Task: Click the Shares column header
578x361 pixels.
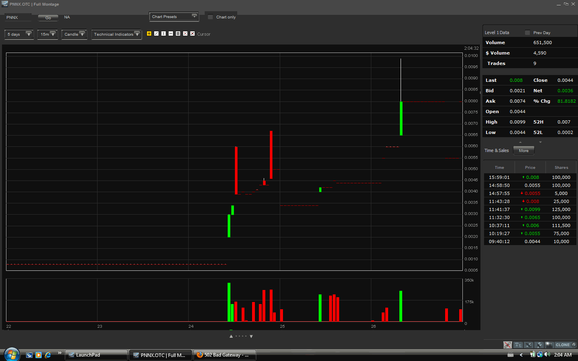Action: [x=561, y=167]
